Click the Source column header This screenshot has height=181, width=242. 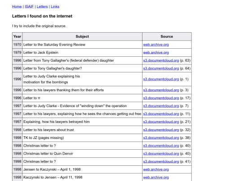pyautogui.click(x=167, y=37)
